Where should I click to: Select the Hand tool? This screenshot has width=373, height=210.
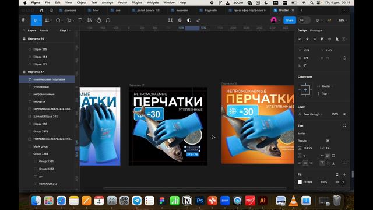coord(98,20)
